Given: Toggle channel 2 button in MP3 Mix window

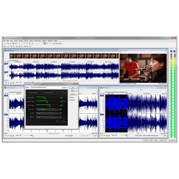Looking at the screenshot, I should [101, 114].
